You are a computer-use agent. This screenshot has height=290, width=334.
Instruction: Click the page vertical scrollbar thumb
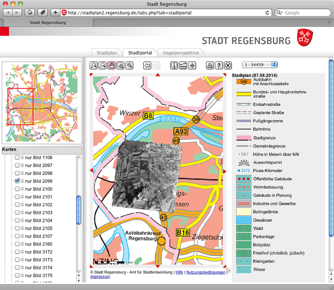click(x=331, y=148)
